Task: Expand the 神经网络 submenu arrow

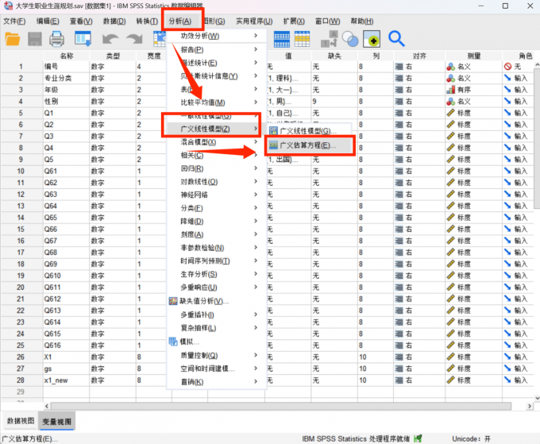Action: click(256, 195)
